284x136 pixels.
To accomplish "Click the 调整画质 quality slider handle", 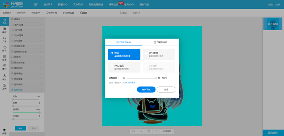I will [156, 78].
